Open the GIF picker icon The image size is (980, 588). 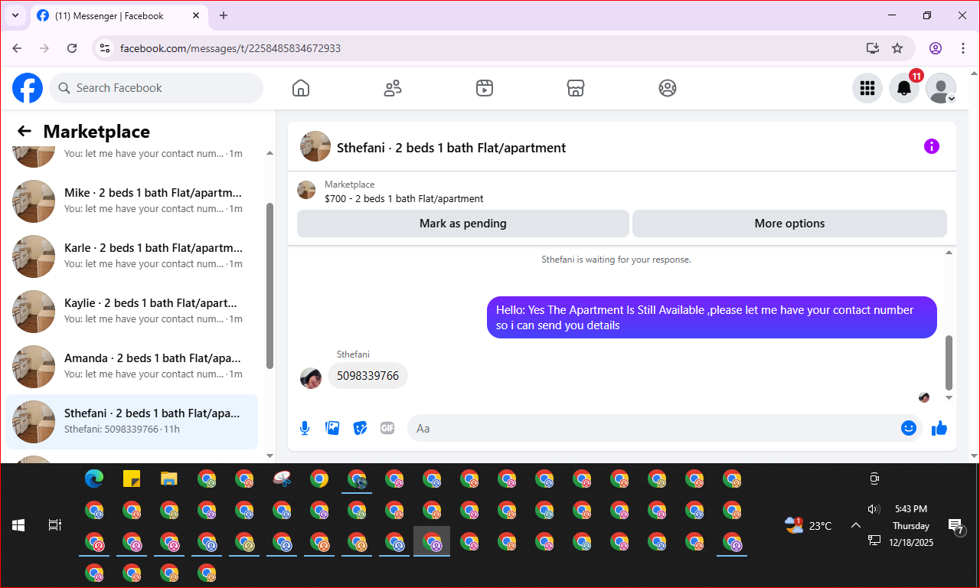pos(387,428)
